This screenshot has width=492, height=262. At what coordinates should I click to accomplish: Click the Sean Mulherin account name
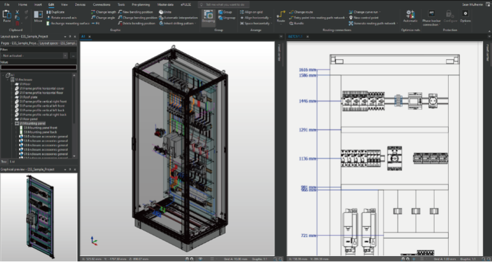473,5
